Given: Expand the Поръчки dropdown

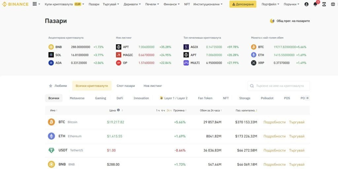Looking at the screenshot, I should pyautogui.click(x=291, y=4).
